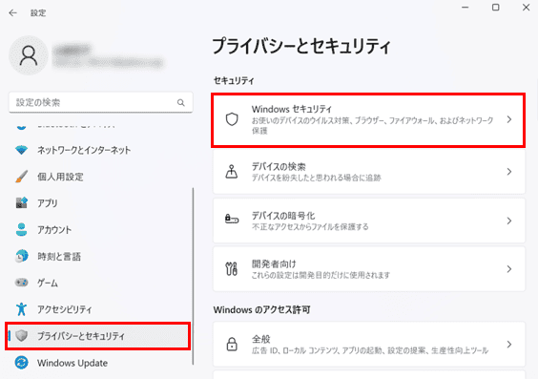Click the search magnifier icon

[x=181, y=102]
